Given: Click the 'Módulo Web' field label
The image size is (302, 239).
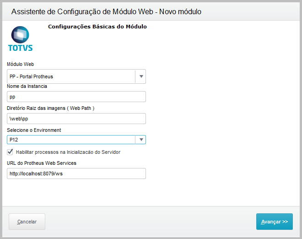Looking at the screenshot, I should coord(21,65).
